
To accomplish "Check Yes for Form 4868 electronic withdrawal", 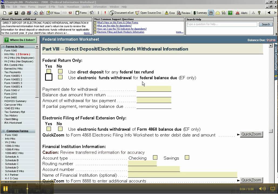I will pyautogui.click(x=49, y=129).
